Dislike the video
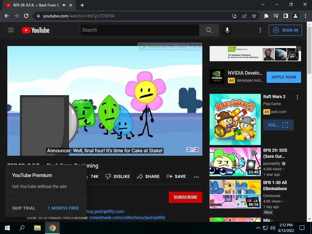312x234 pixels. [118, 176]
